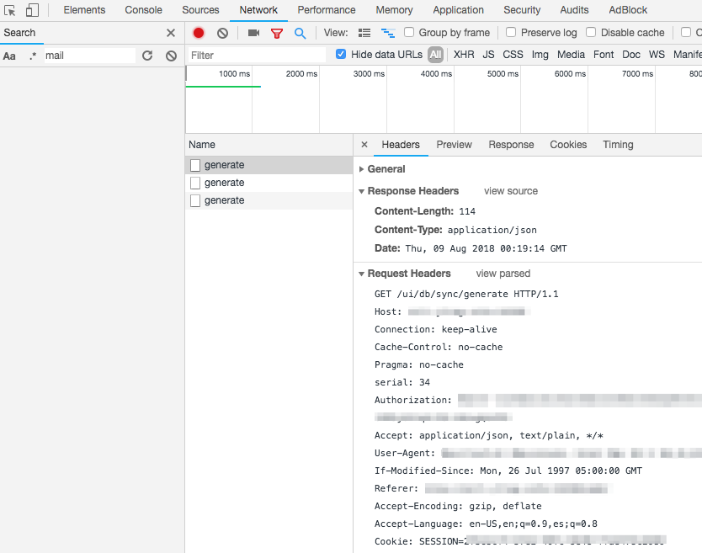Select the first generate request
The width and height of the screenshot is (702, 553).
(269, 165)
